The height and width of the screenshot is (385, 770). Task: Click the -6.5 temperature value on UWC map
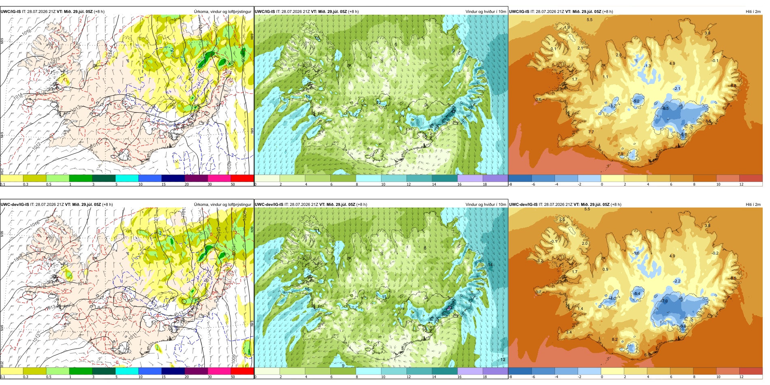coord(665,109)
